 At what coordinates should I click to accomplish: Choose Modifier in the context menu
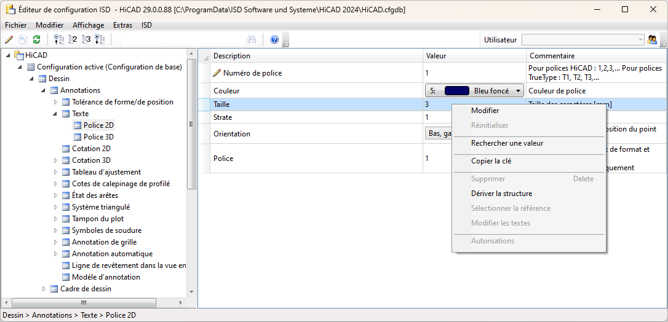coord(529,111)
